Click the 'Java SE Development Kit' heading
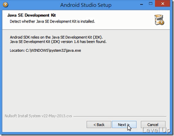This screenshot has width=174, height=136. (31, 15)
